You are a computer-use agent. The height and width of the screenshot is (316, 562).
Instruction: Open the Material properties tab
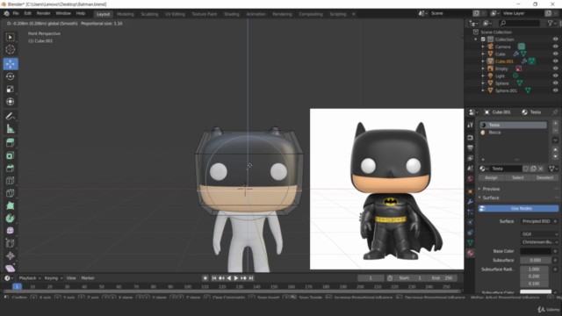tap(471, 253)
